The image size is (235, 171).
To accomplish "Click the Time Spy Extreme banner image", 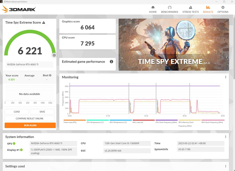I will [174, 44].
